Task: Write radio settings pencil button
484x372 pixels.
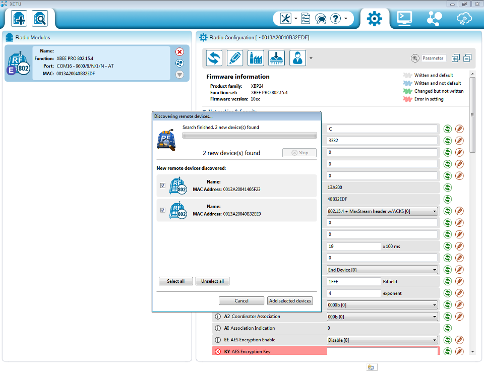Action: [235, 58]
